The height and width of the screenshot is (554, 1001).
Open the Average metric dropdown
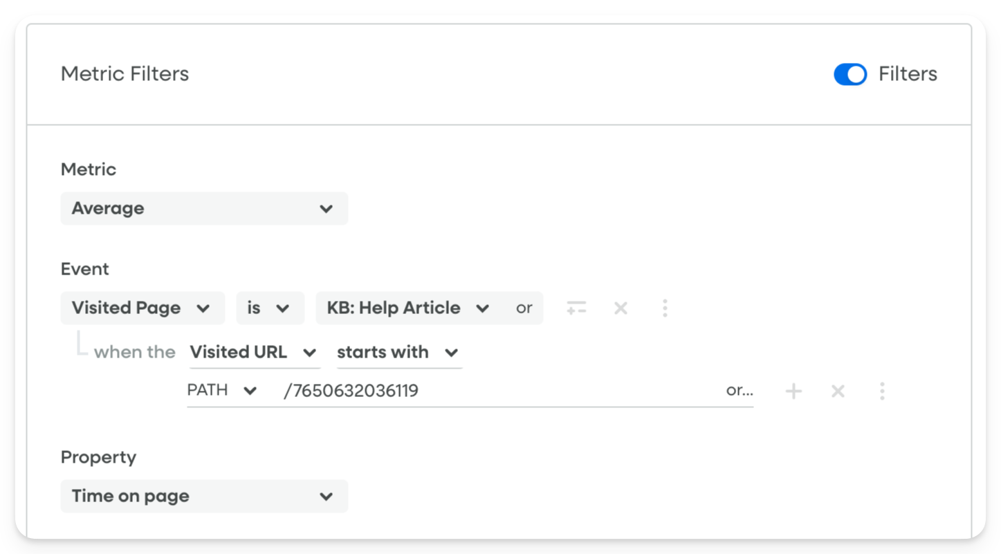(204, 208)
